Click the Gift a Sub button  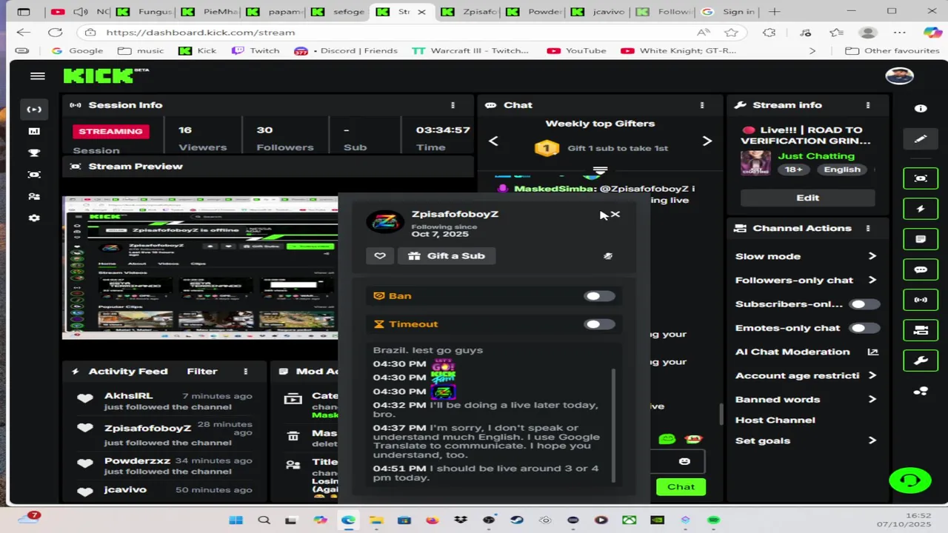click(x=447, y=255)
